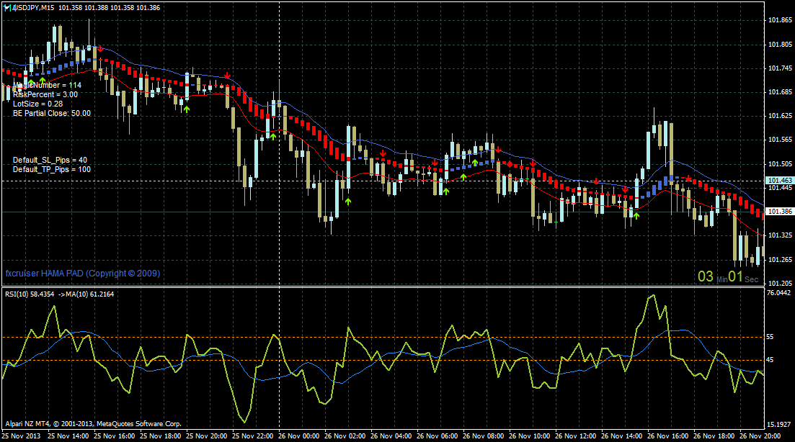Click the 26 Nov 14:00 time label
This screenshot has height=442, width=795.
click(x=621, y=436)
